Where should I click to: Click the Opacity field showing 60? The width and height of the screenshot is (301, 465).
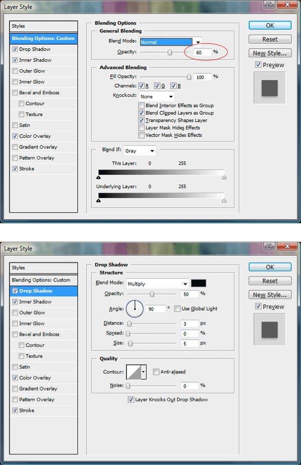(x=203, y=52)
